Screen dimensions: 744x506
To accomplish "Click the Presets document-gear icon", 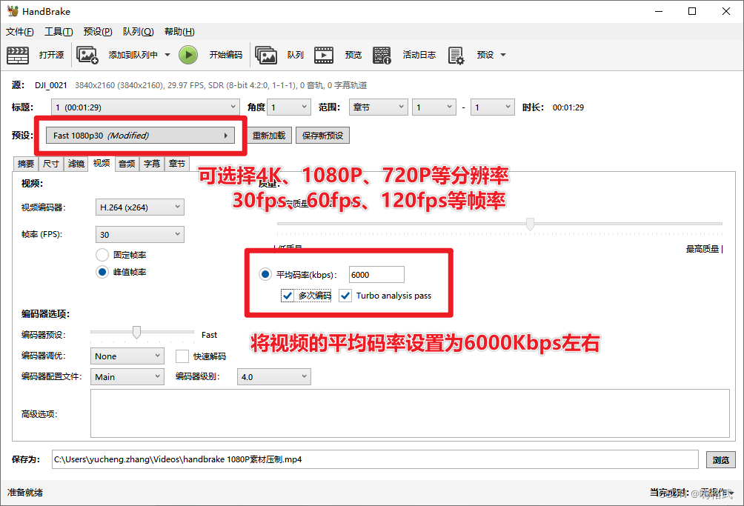I will 456,55.
